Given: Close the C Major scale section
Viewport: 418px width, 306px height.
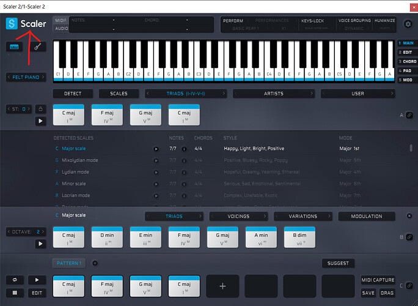Looking at the screenshot, I should pos(409,216).
